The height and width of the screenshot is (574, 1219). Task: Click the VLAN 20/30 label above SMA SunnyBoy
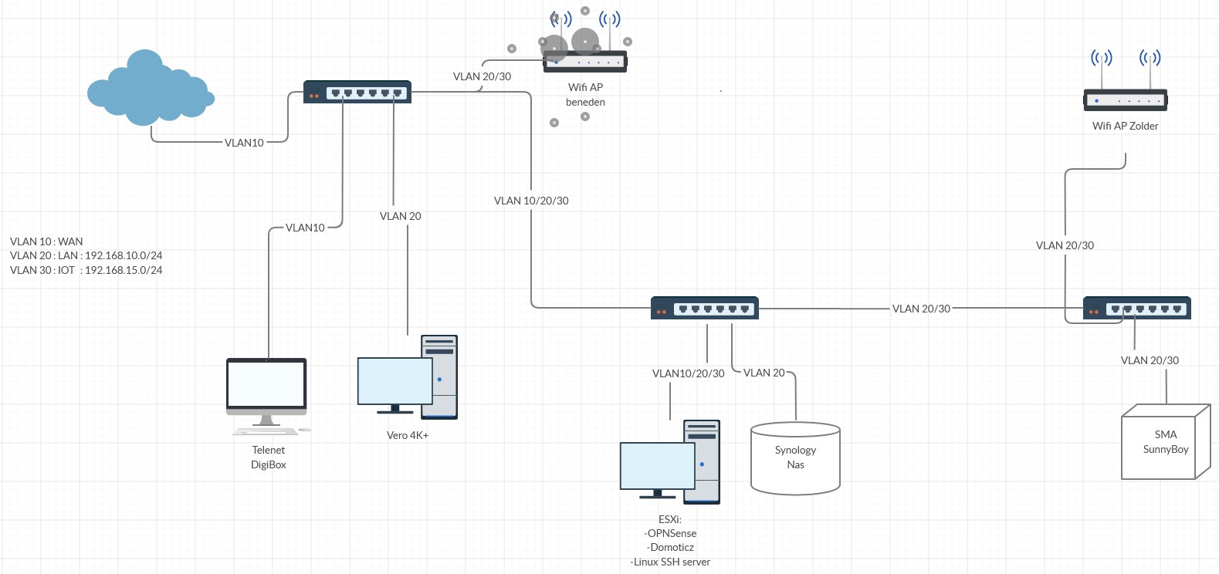(x=1150, y=360)
